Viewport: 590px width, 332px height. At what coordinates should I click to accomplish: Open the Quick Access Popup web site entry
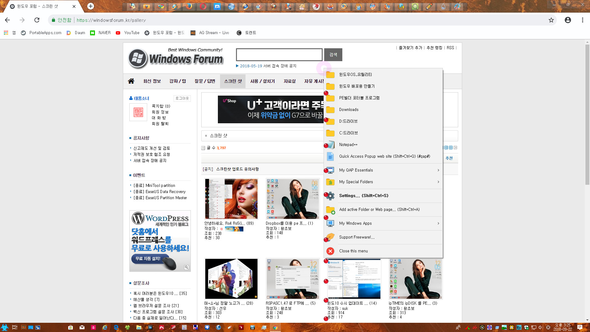point(383,156)
